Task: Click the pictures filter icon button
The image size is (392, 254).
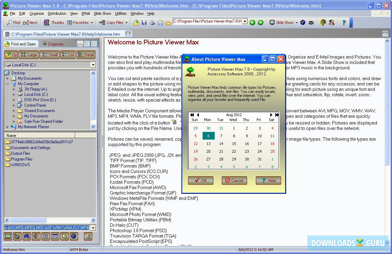Action: point(8,236)
